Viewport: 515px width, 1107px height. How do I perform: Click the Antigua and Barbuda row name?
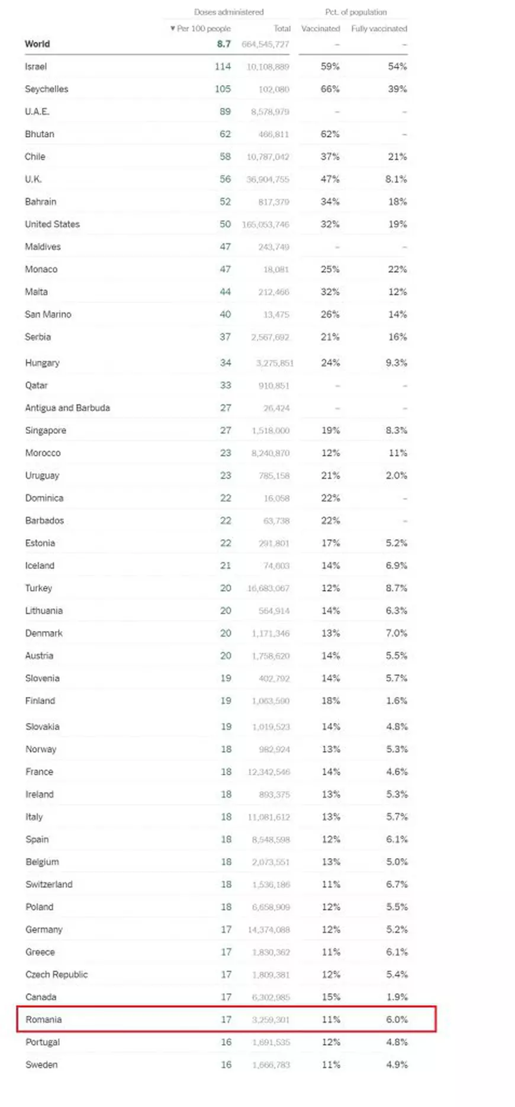point(67,408)
